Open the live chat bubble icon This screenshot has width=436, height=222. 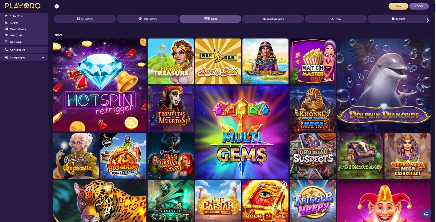(426, 213)
